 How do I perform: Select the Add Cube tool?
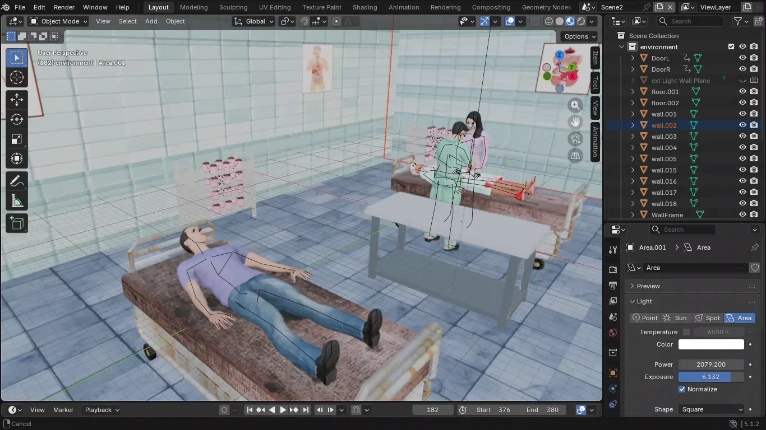click(x=17, y=223)
